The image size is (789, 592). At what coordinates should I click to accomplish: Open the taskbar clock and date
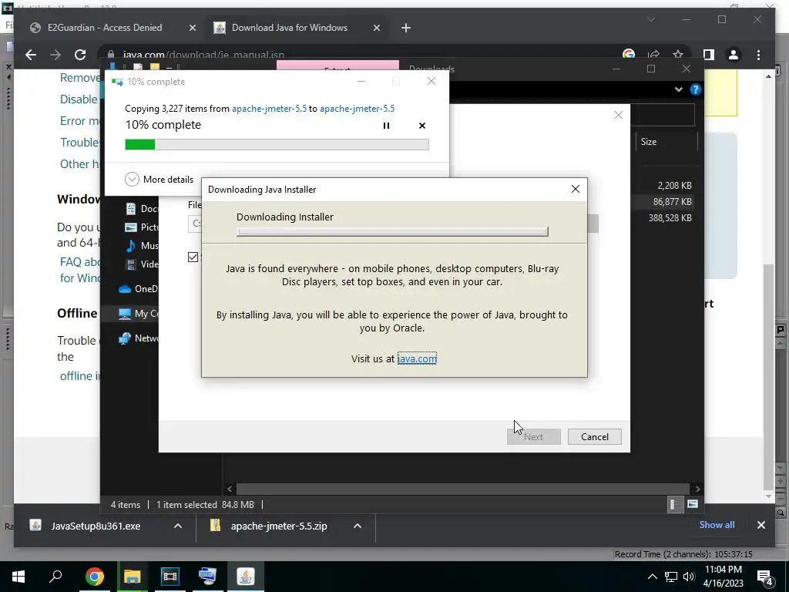tap(723, 577)
